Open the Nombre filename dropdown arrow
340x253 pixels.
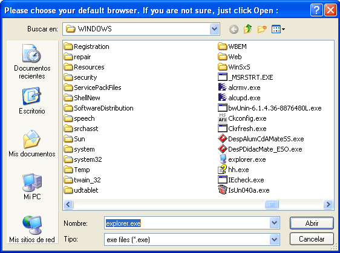pyautogui.click(x=274, y=223)
